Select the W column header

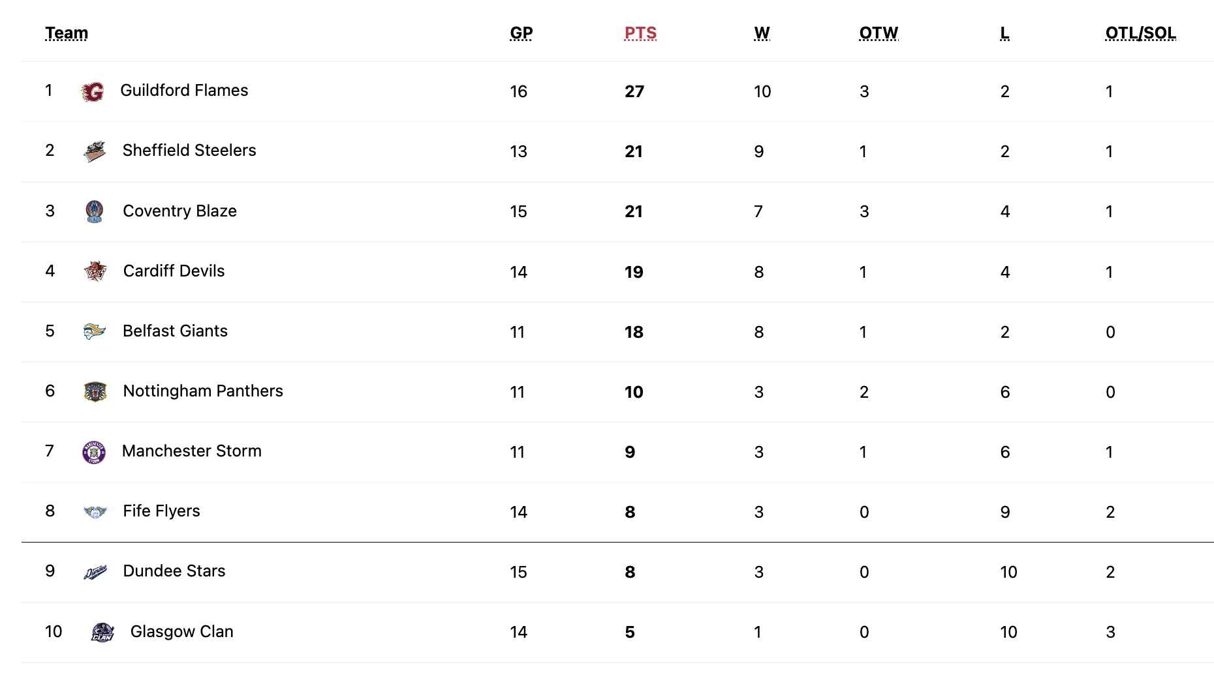pos(762,33)
